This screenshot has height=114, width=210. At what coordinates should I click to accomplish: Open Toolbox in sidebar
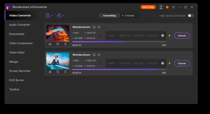(x=14, y=90)
